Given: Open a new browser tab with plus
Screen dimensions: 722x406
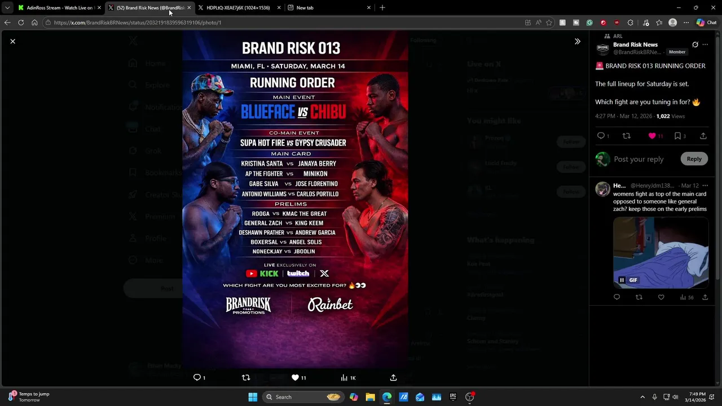Looking at the screenshot, I should click(x=382, y=8).
